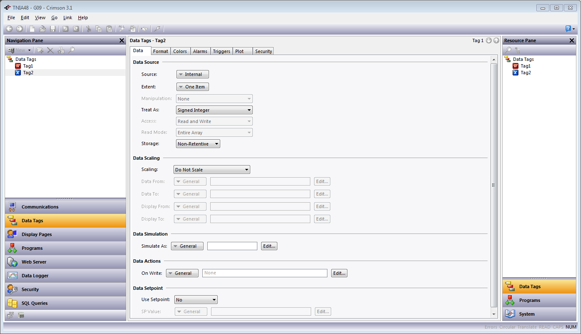Screen dimensions: 581x334
Task: Open the Scaling Do Not Scale dropdown
Action: click(212, 170)
